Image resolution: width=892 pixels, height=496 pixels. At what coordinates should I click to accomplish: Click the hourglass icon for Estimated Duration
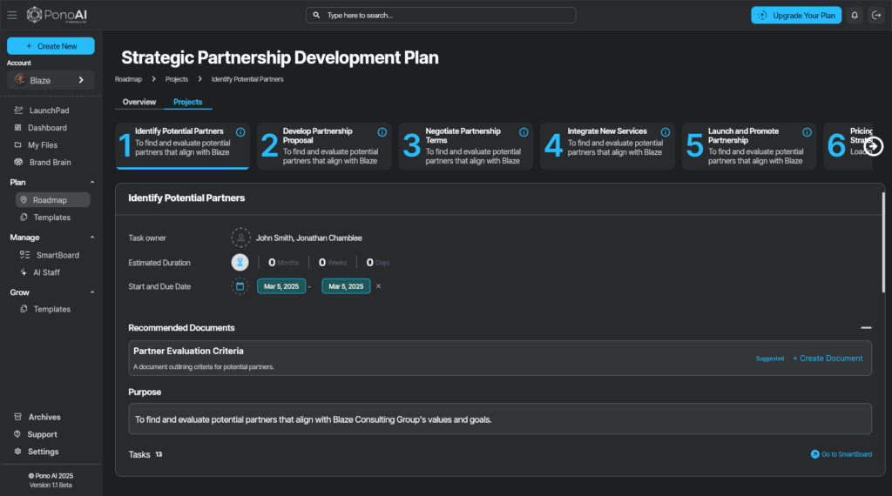(240, 262)
